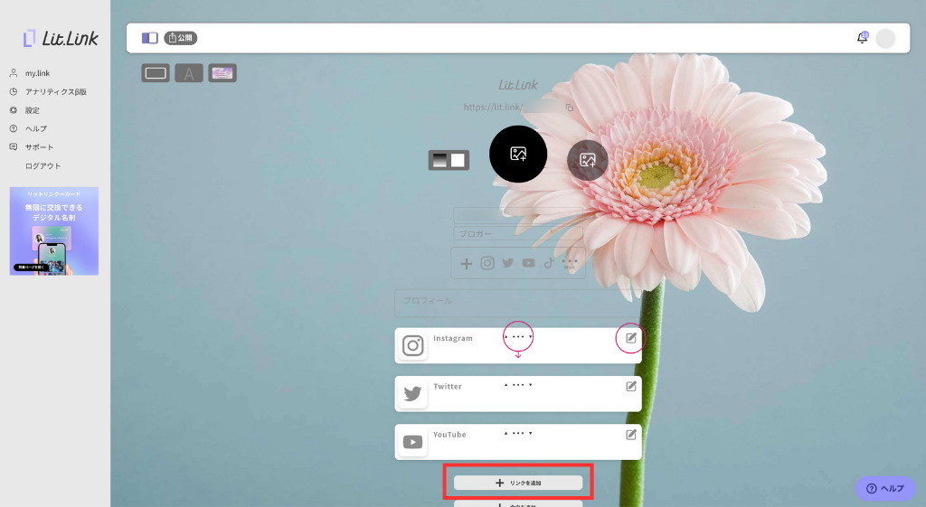Open my.link in the sidebar
The height and width of the screenshot is (507, 926).
pyautogui.click(x=37, y=73)
